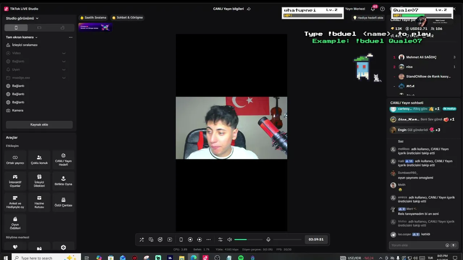Show the hidden msedge.exe source
The width and height of the screenshot is (463, 260).
pyautogui.click(x=64, y=78)
